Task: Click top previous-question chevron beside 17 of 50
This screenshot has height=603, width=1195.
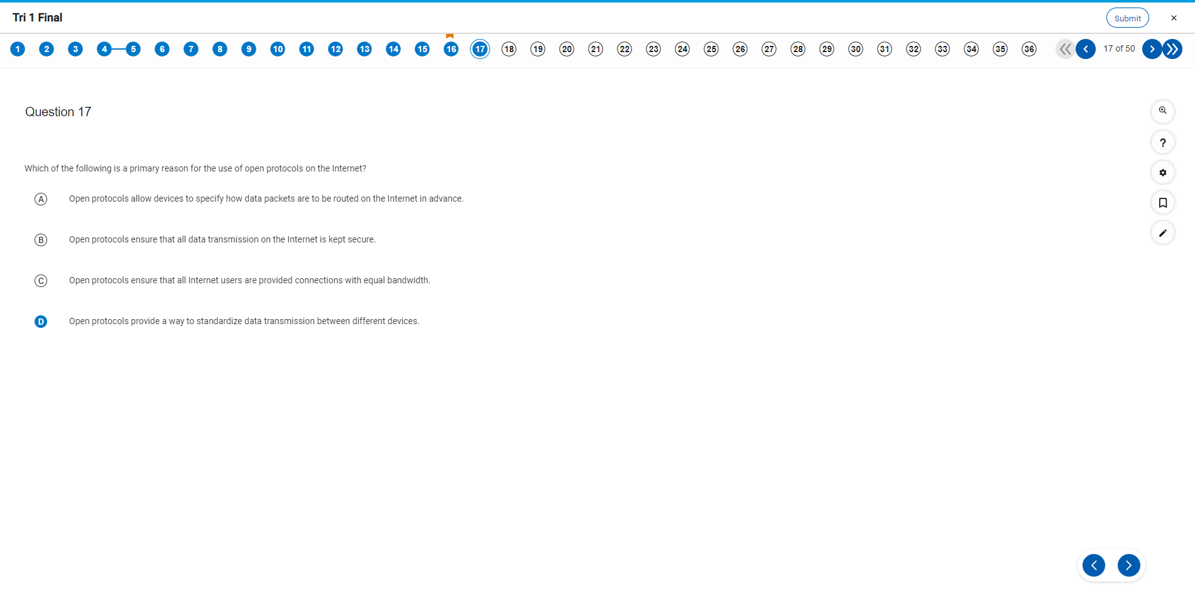Action: click(x=1086, y=49)
